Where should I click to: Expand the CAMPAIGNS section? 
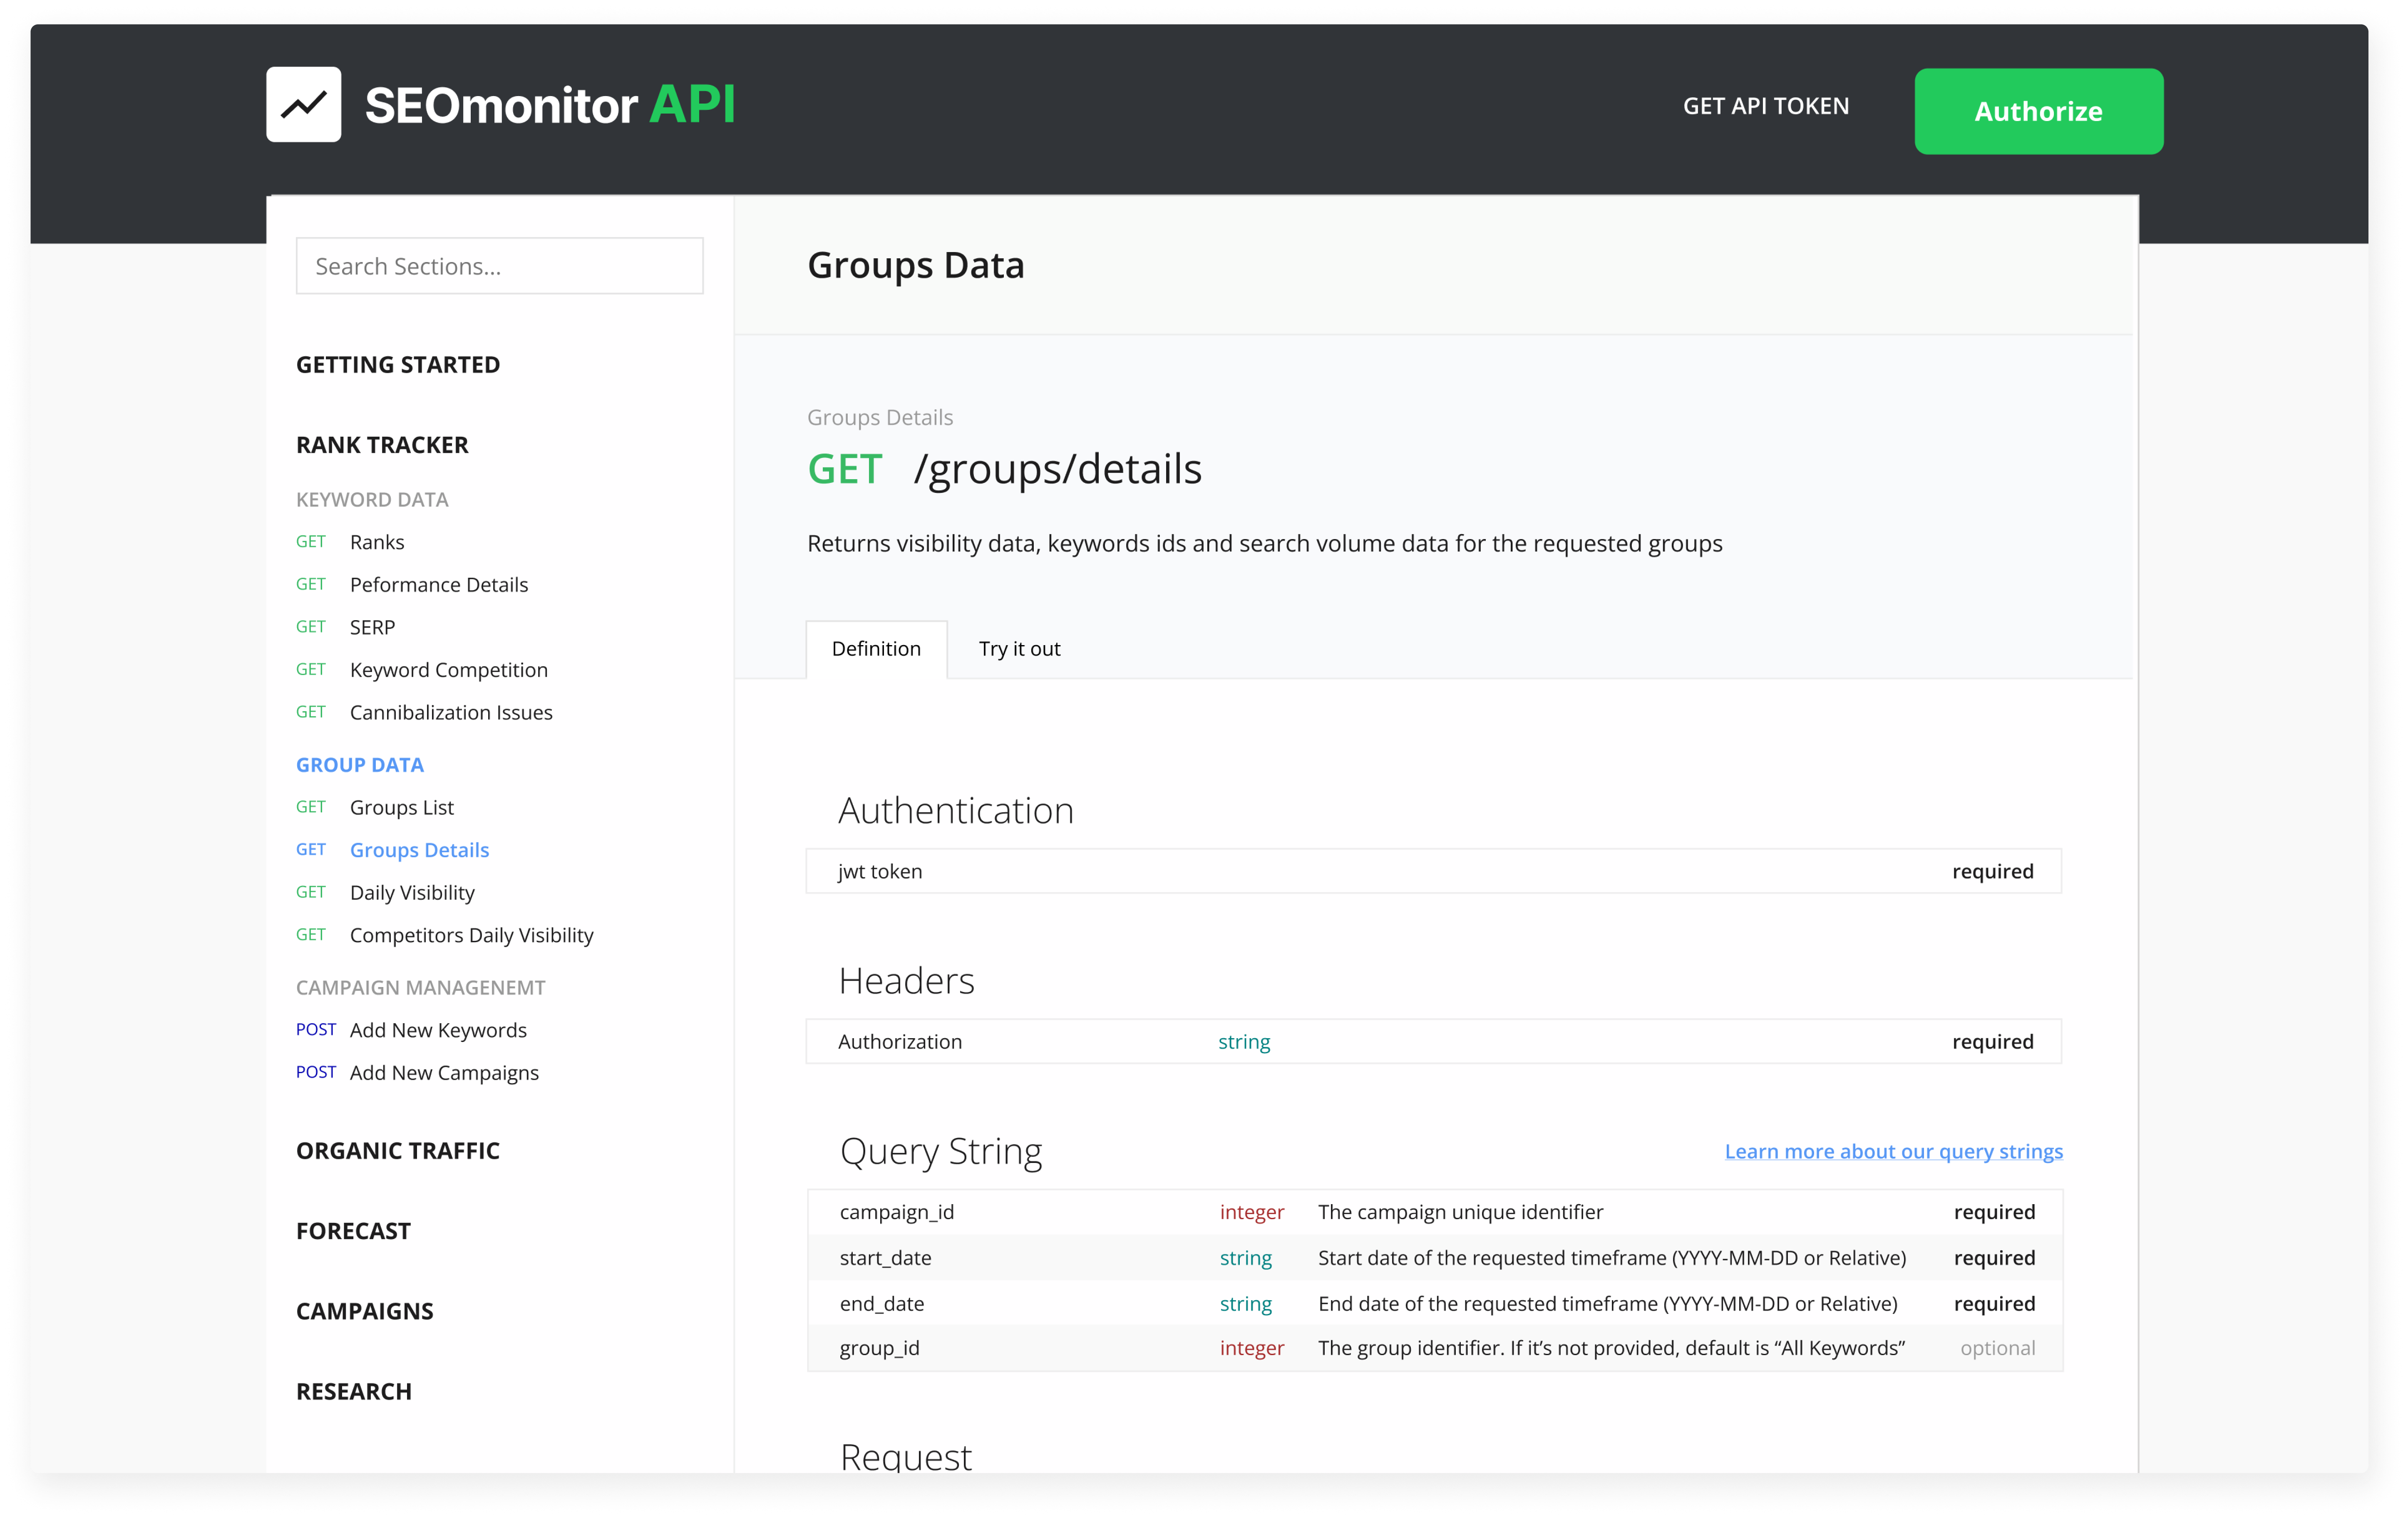pyautogui.click(x=365, y=1311)
